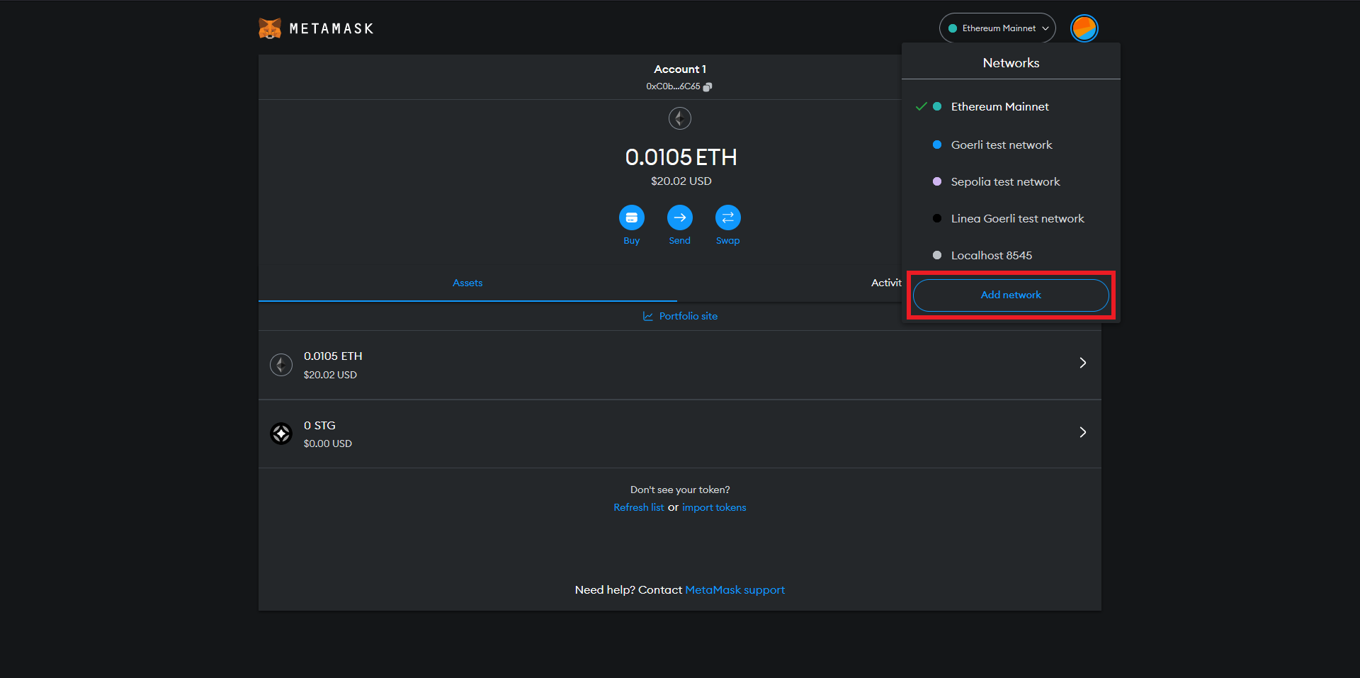Expand the 0.0105 ETH asset row chevron
This screenshot has width=1360, height=678.
tap(1082, 363)
